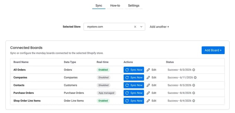
Task: Click the Edit label for Shop Order Line Items
Action: coord(154,101)
